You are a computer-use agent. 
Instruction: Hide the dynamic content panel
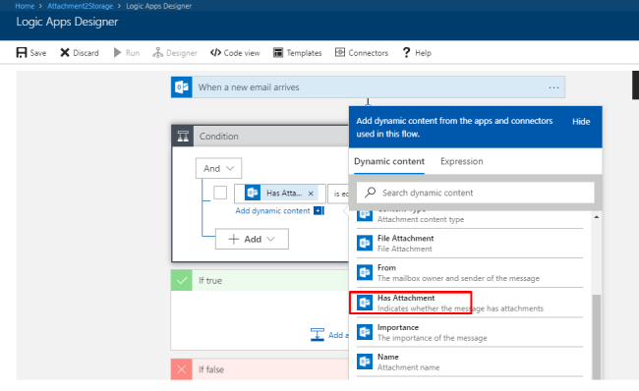[581, 122]
